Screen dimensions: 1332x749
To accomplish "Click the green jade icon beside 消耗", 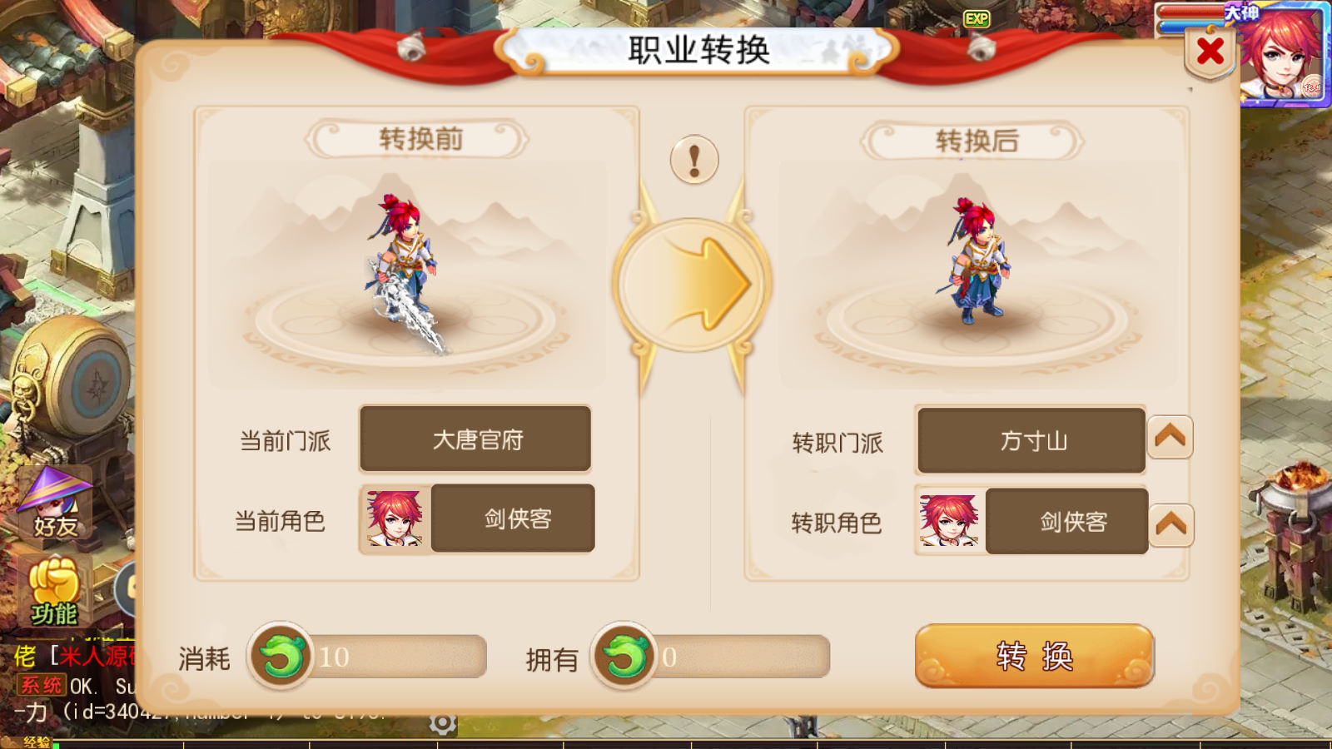I will [281, 657].
